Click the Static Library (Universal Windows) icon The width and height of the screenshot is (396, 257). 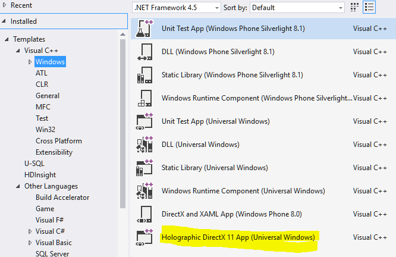pyautogui.click(x=144, y=168)
